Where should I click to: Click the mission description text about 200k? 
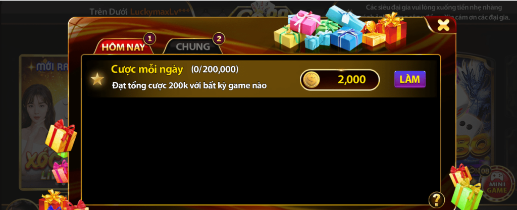(189, 86)
